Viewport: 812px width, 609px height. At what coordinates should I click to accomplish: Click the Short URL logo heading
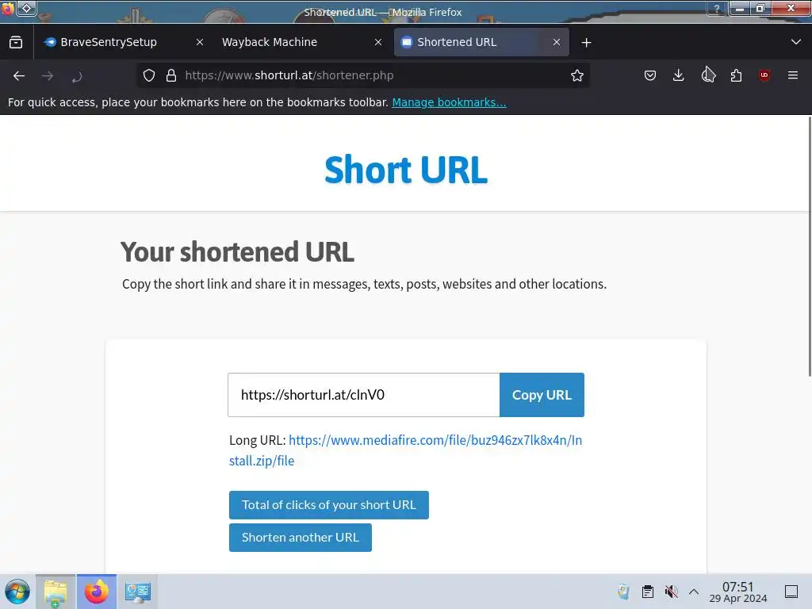tap(406, 170)
